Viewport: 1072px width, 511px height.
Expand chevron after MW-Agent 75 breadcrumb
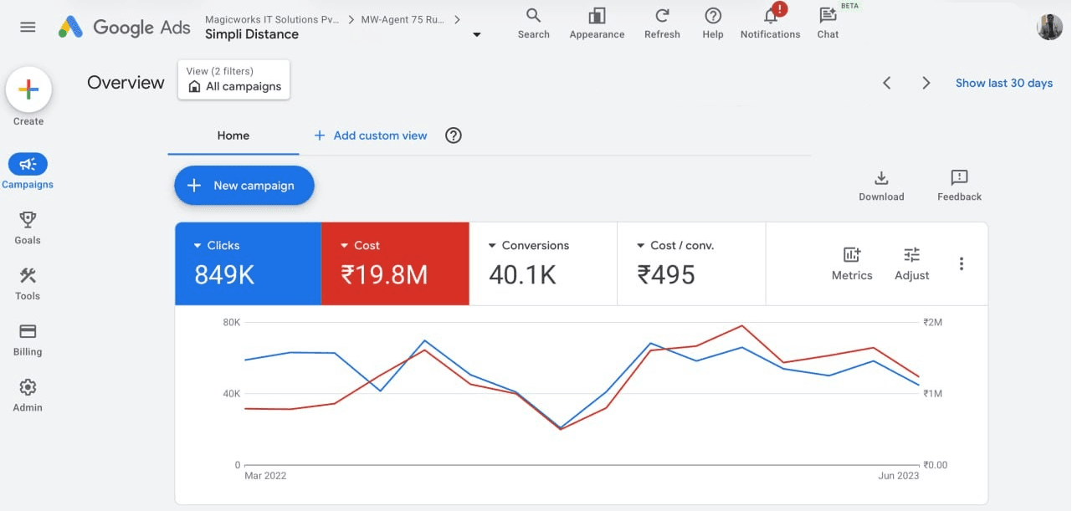(x=457, y=19)
